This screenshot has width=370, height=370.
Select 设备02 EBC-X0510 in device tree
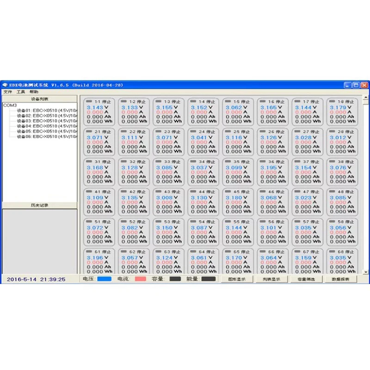click(47, 116)
